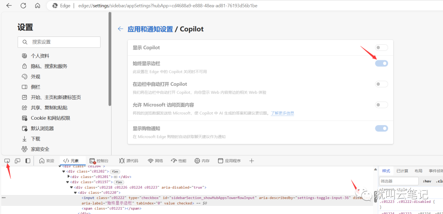Toggle the 显示购物通知 switch

[x=381, y=128]
